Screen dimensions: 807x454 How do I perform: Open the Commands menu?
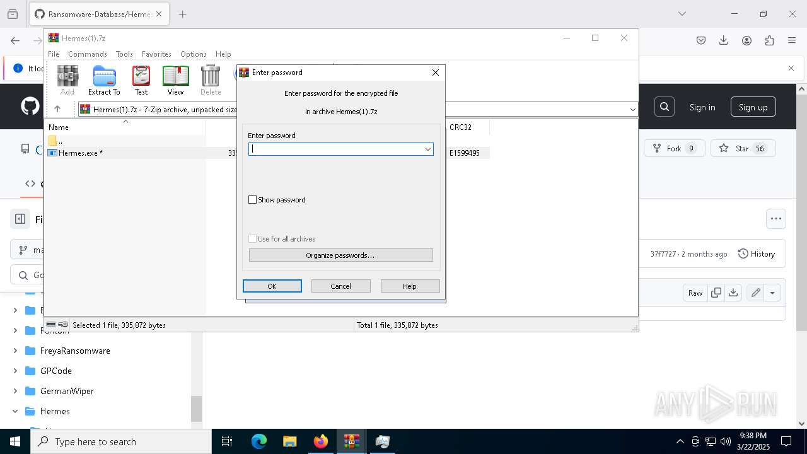pyautogui.click(x=88, y=54)
